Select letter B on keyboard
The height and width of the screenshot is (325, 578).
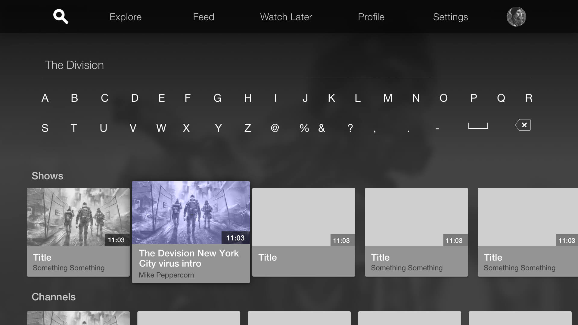74,98
